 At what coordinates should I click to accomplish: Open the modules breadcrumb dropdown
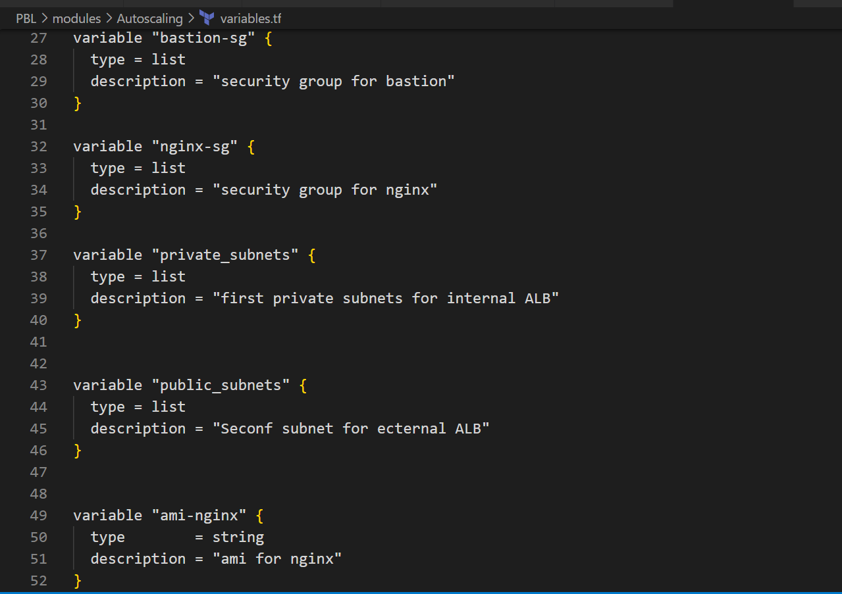76,18
